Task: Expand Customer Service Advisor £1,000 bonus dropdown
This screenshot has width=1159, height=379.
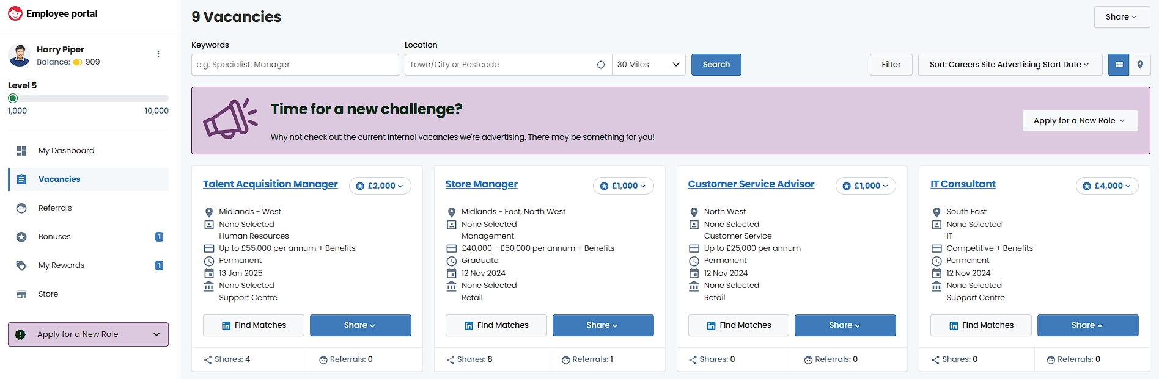Action: 866,186
